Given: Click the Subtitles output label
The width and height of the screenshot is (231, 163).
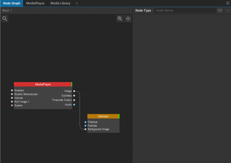Looking at the screenshot, I should click(66, 96).
